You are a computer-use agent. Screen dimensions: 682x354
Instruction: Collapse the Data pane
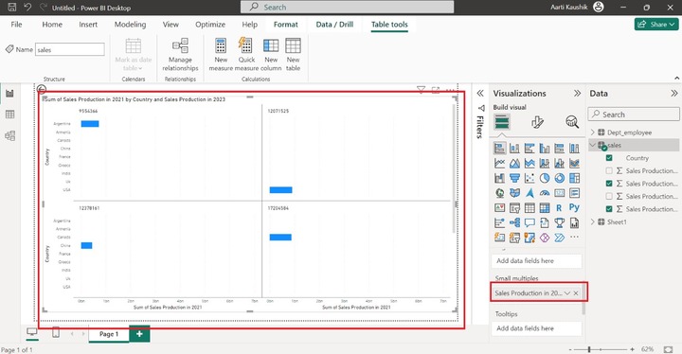click(674, 93)
